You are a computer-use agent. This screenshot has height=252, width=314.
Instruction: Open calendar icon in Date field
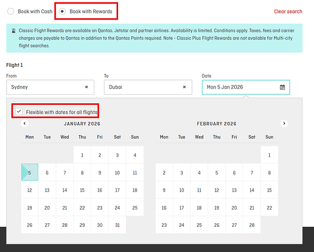click(282, 87)
